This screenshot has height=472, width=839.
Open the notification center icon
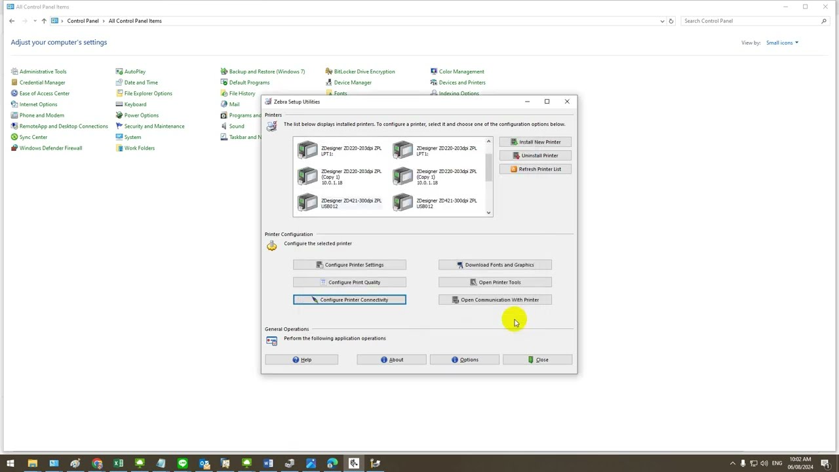(x=825, y=463)
